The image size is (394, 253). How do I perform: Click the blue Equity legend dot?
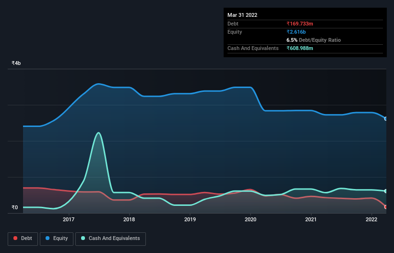coord(48,238)
